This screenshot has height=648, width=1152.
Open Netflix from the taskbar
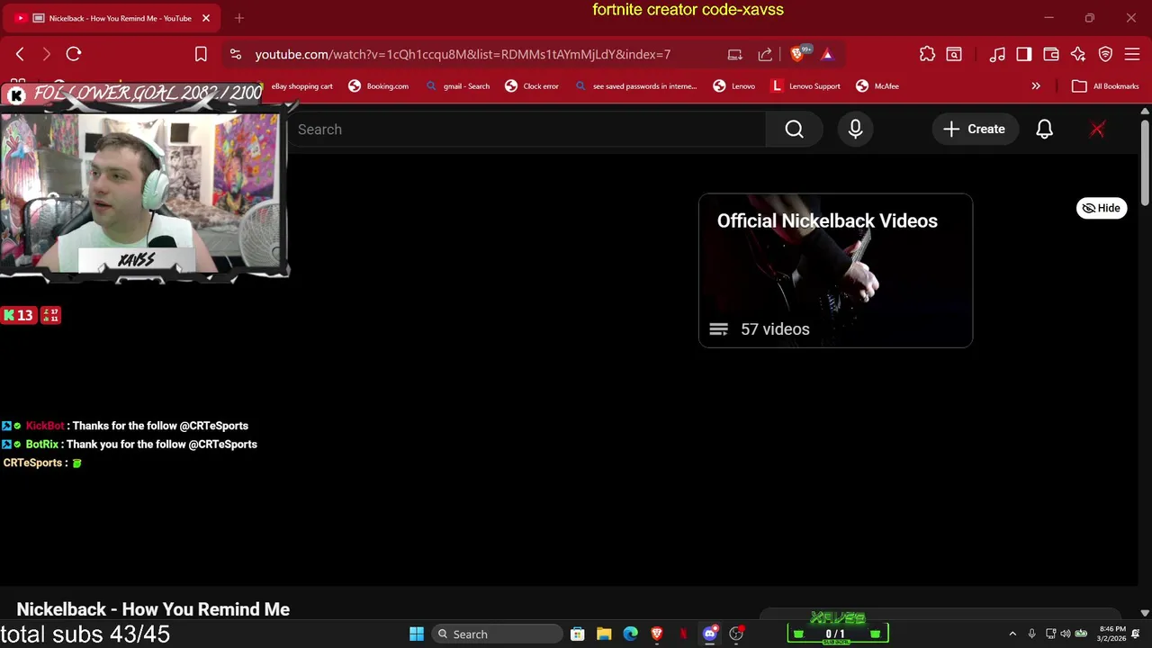[x=684, y=634]
